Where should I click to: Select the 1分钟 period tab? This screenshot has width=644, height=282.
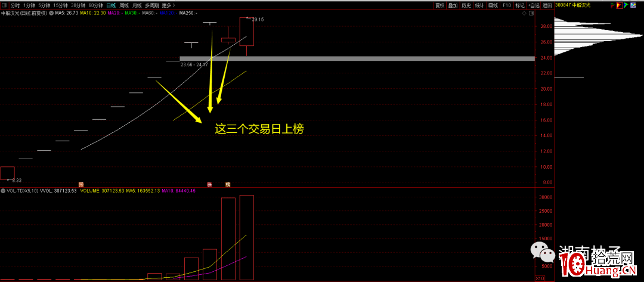(29, 5)
